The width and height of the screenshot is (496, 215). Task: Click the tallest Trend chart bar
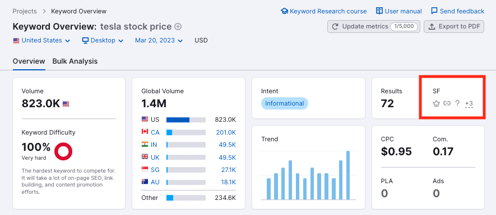pyautogui.click(x=348, y=175)
